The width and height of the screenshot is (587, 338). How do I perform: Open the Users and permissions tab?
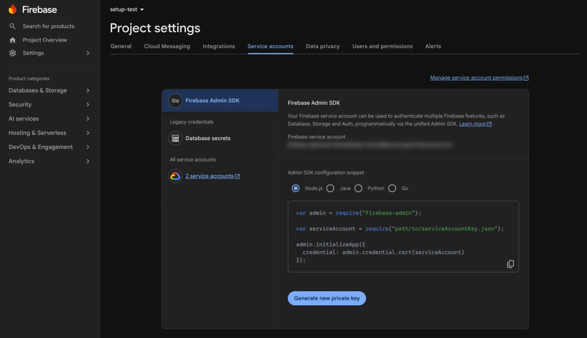coord(383,46)
